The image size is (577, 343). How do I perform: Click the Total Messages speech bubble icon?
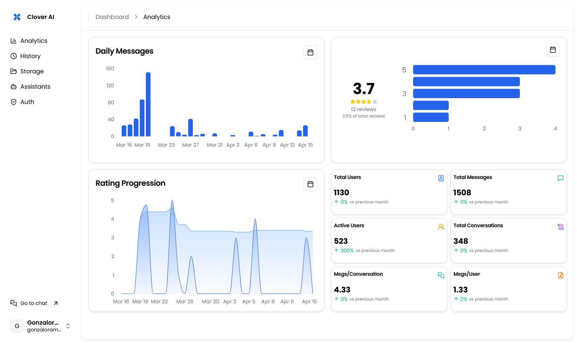click(x=561, y=178)
